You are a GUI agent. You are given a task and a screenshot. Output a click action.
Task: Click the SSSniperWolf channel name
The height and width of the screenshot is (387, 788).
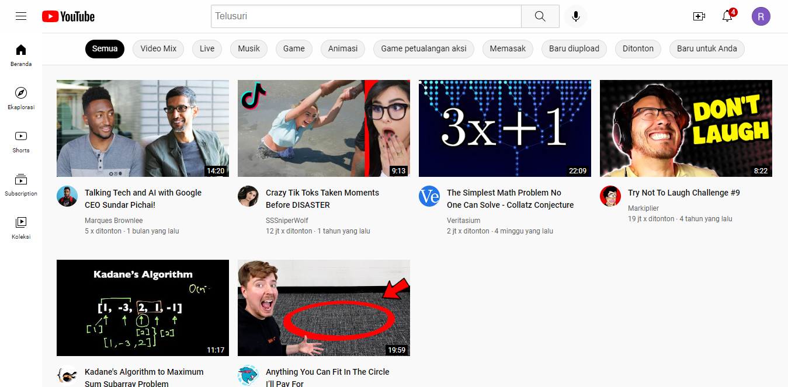[x=287, y=221]
